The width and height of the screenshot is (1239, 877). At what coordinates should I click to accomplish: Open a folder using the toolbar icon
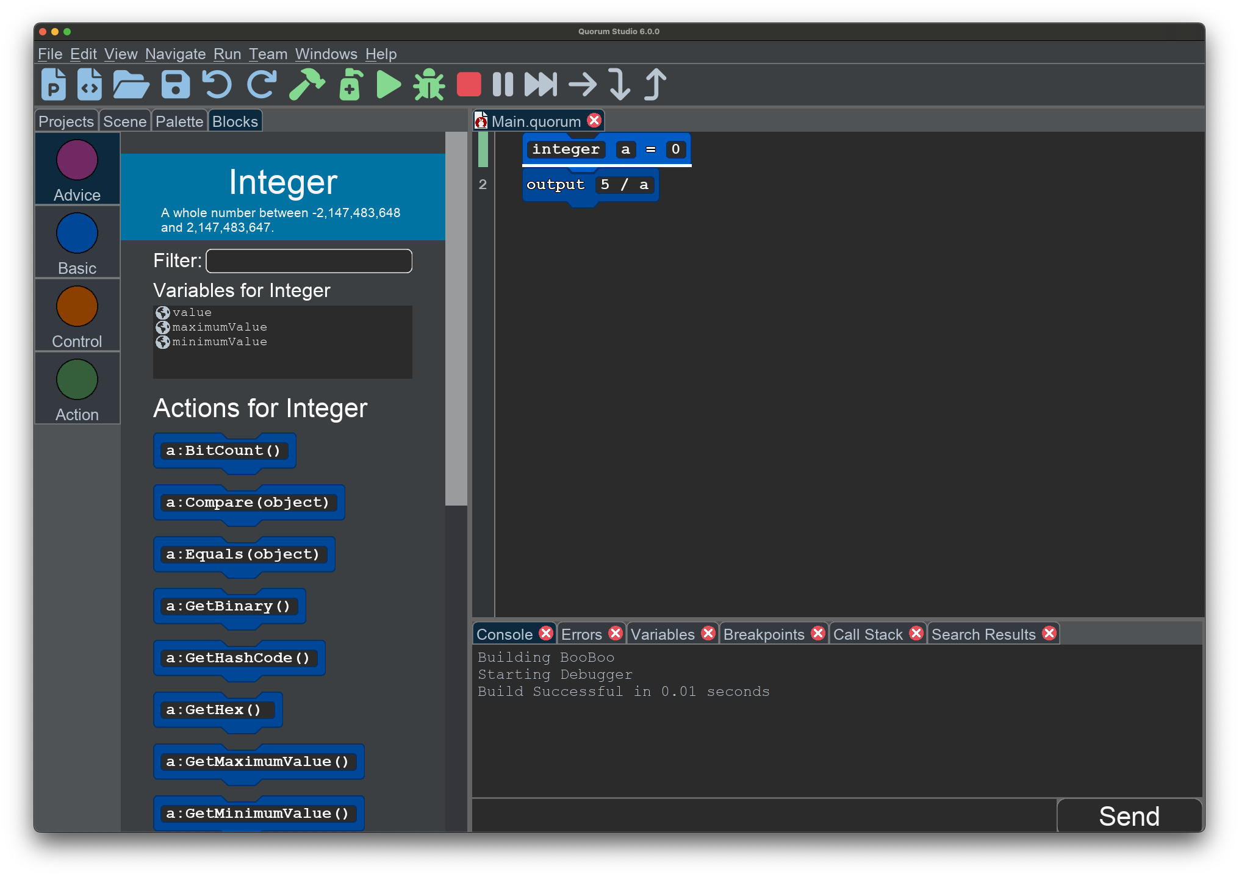click(131, 84)
